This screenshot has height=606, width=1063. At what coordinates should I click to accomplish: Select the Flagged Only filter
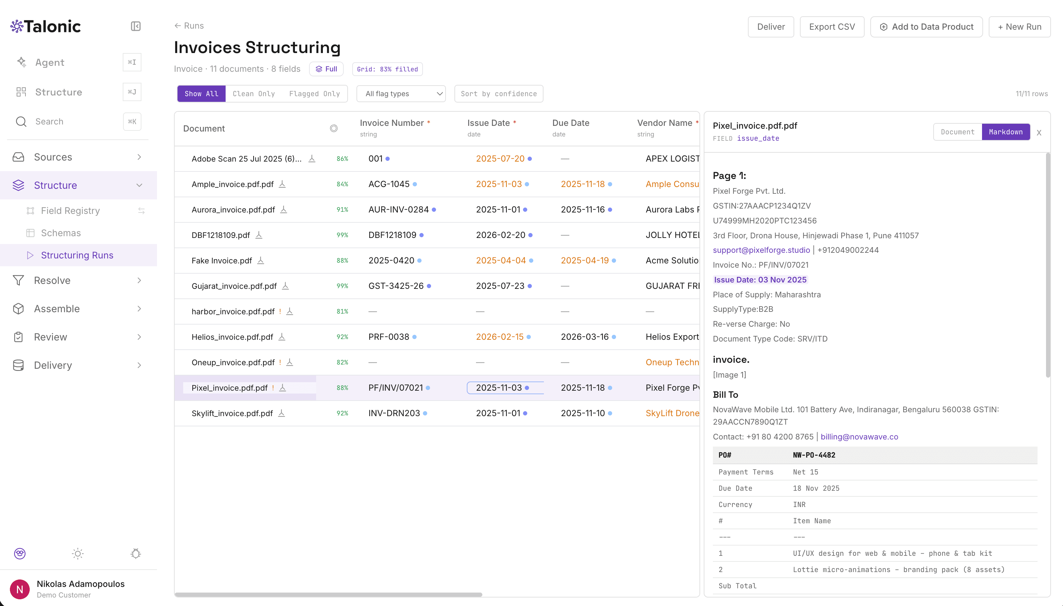pos(315,94)
